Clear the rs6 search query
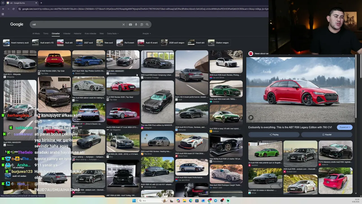Screen dimensions: 362x204 point(123,25)
